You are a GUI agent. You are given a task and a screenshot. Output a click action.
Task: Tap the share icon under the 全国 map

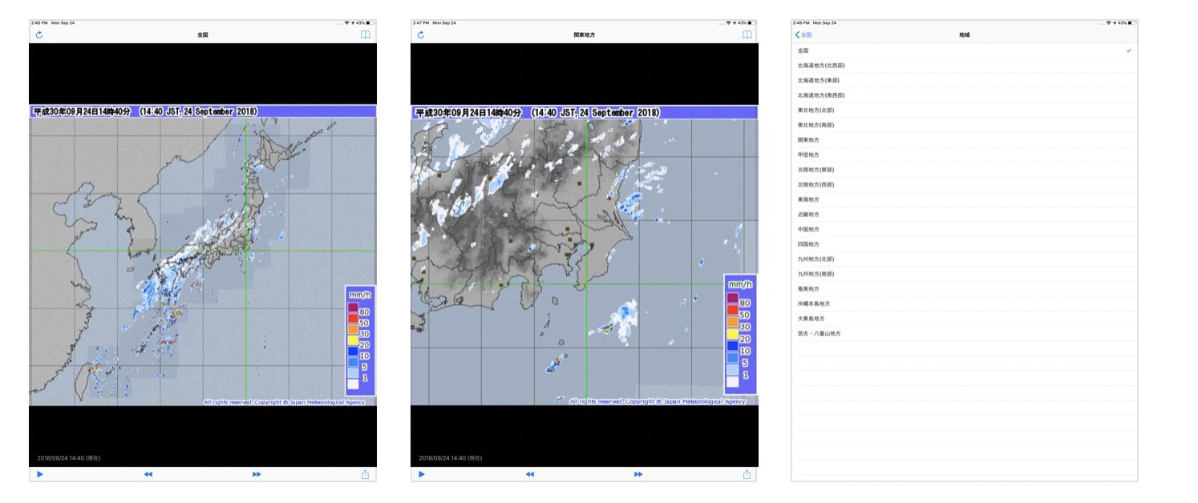tap(365, 474)
